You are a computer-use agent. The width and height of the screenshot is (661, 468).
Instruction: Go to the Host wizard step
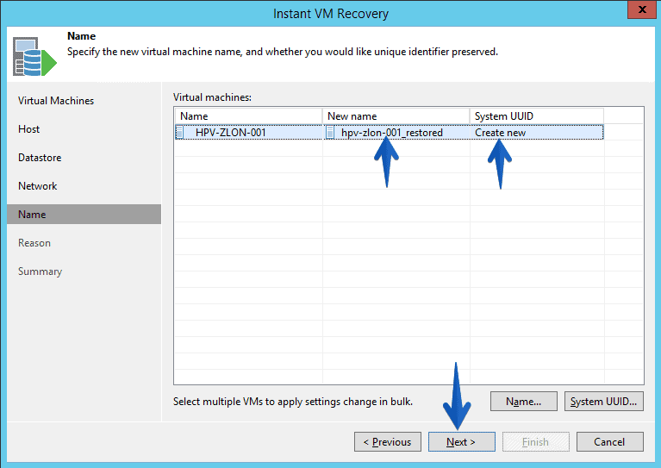[x=28, y=129]
